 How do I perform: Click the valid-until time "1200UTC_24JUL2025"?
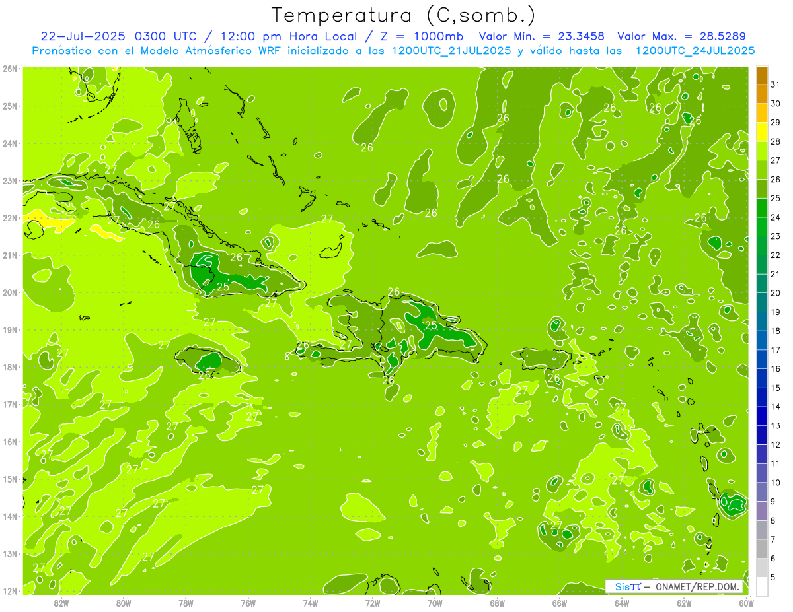(x=695, y=51)
